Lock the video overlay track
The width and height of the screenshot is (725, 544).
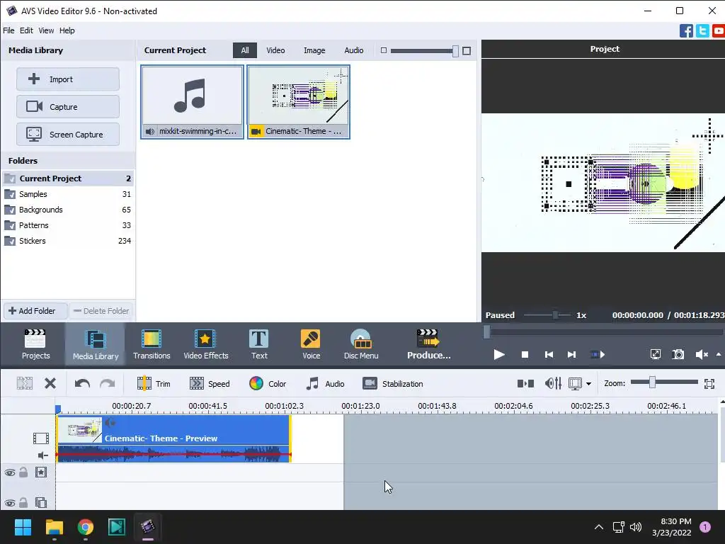point(23,502)
